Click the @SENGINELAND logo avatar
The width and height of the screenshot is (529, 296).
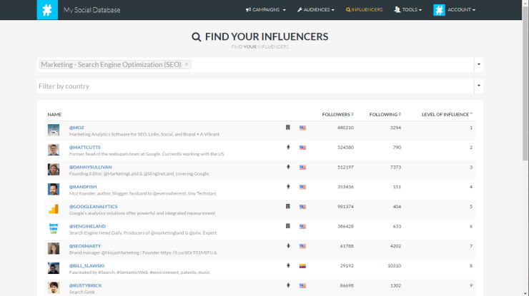pos(54,229)
